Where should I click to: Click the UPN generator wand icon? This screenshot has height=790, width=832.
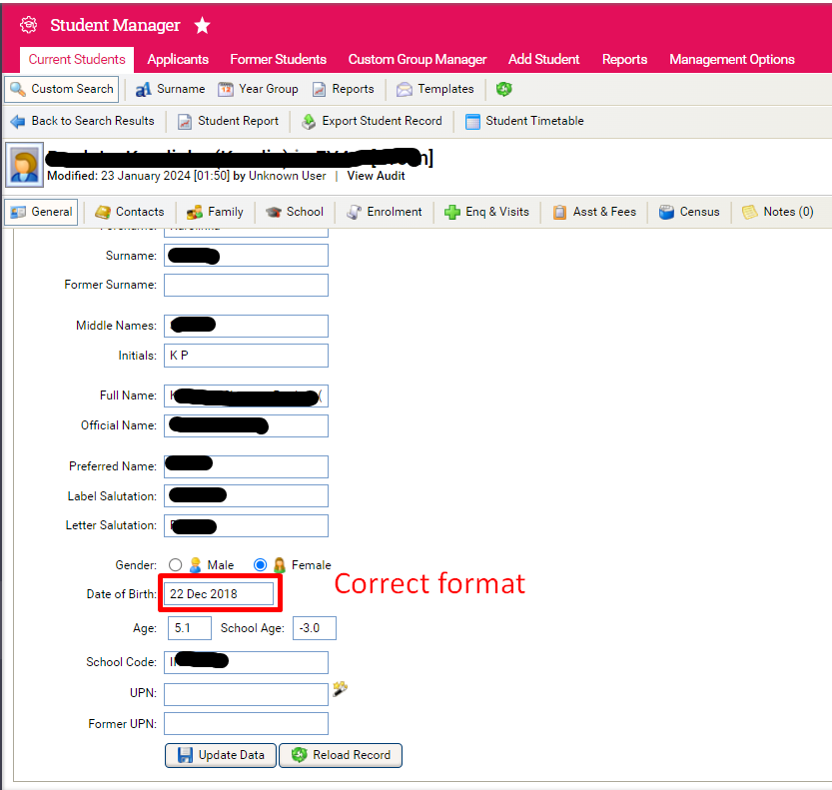tap(341, 688)
